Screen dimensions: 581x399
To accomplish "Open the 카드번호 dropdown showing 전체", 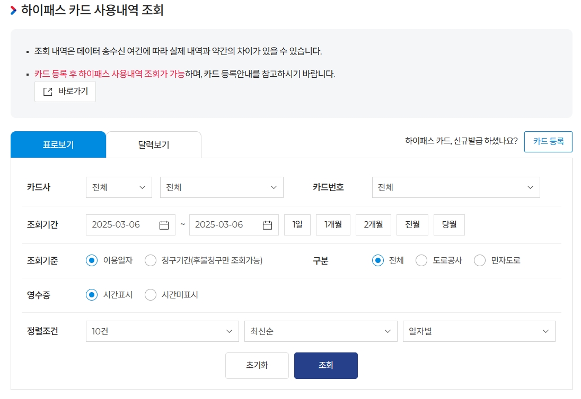I will tap(455, 187).
